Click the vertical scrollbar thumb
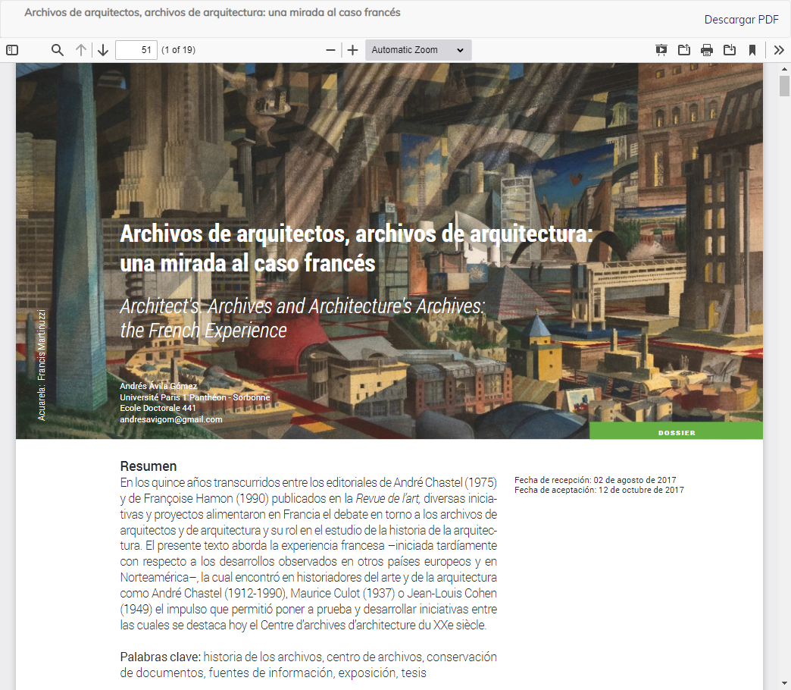The width and height of the screenshot is (791, 690). pyautogui.click(x=784, y=86)
